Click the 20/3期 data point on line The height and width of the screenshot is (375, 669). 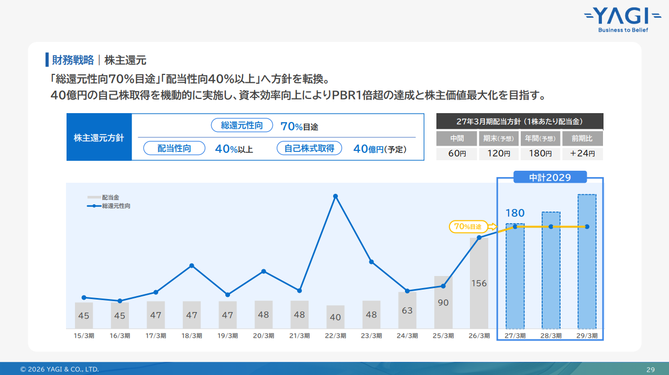(x=264, y=271)
